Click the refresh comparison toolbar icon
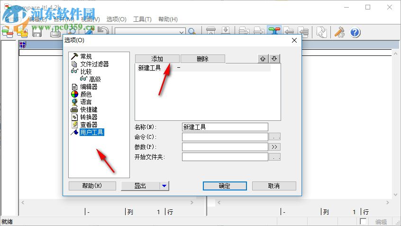The height and width of the screenshot is (226, 401). [x=321, y=33]
